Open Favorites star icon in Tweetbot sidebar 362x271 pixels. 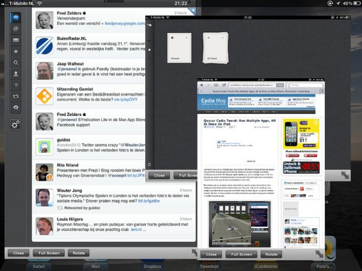click(x=16, y=51)
